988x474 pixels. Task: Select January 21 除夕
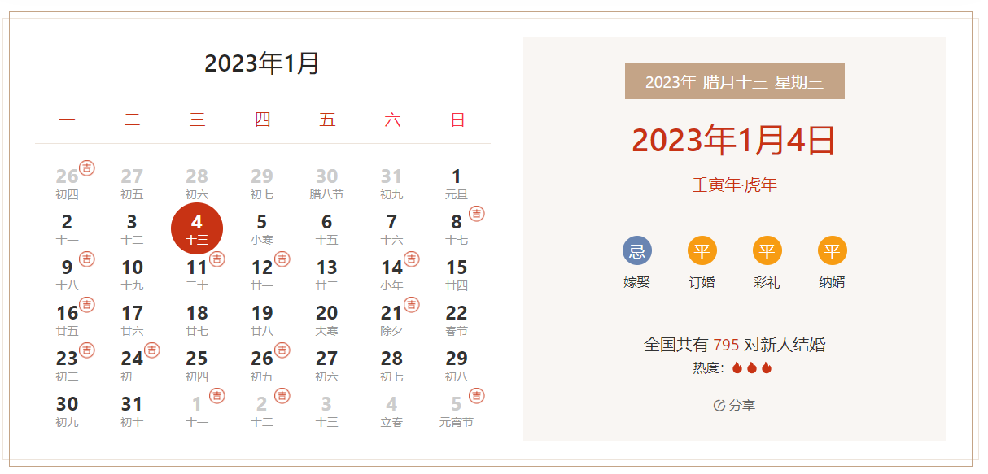(391, 320)
